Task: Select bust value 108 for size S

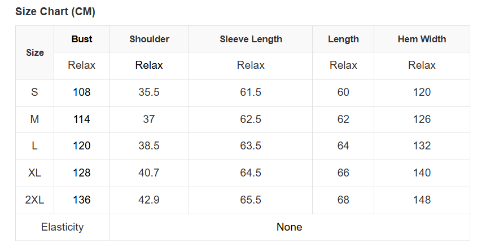Action: [82, 92]
